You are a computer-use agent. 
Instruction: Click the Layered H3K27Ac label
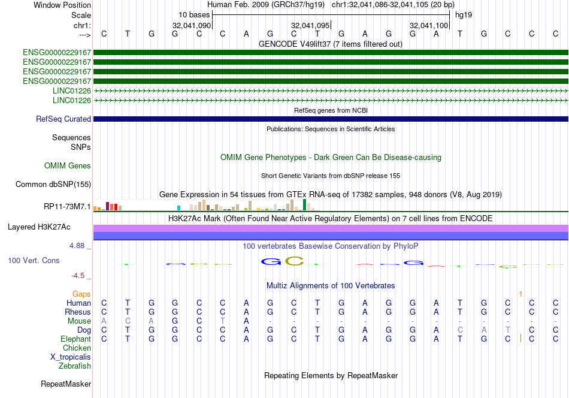tap(39, 227)
